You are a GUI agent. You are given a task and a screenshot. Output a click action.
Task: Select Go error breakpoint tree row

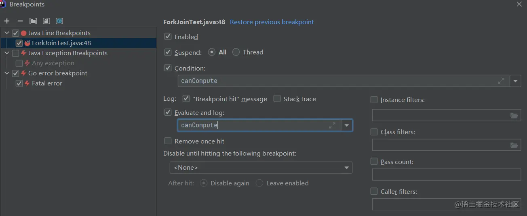click(x=78, y=73)
